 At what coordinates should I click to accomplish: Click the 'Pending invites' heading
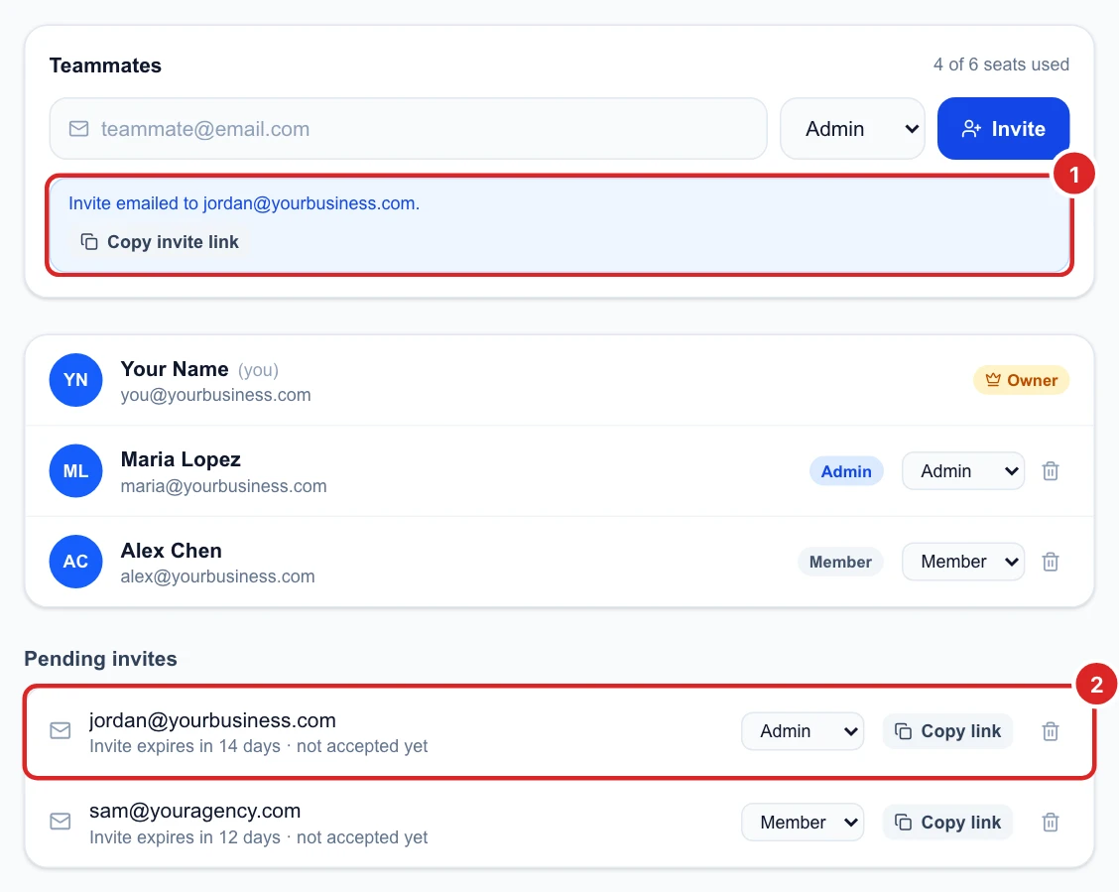(x=100, y=659)
